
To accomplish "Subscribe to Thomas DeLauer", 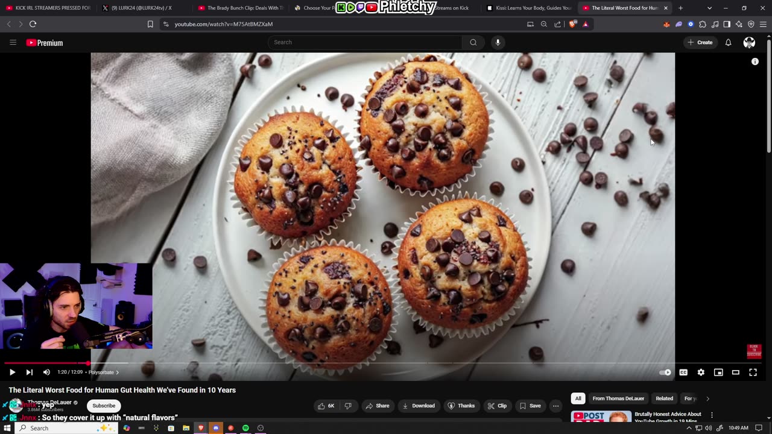I will point(104,406).
